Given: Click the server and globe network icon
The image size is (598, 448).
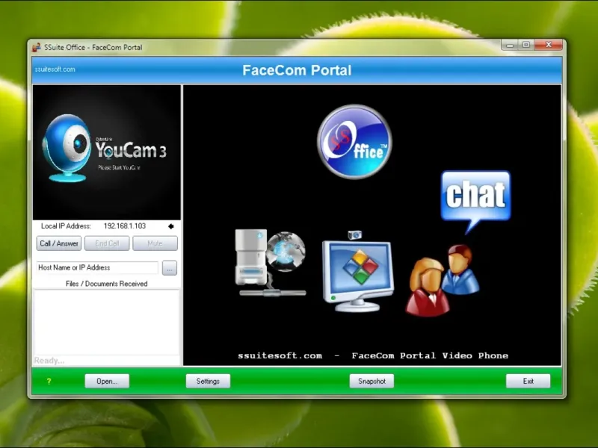Looking at the screenshot, I should click(271, 263).
